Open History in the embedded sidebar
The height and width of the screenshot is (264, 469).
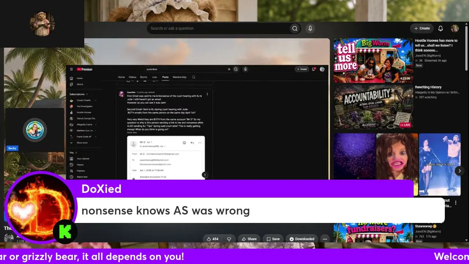pos(77,165)
